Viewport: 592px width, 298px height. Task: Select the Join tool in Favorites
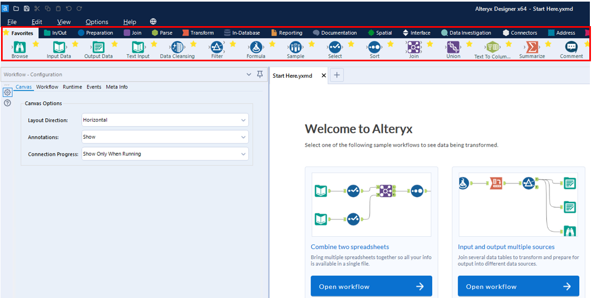414,47
